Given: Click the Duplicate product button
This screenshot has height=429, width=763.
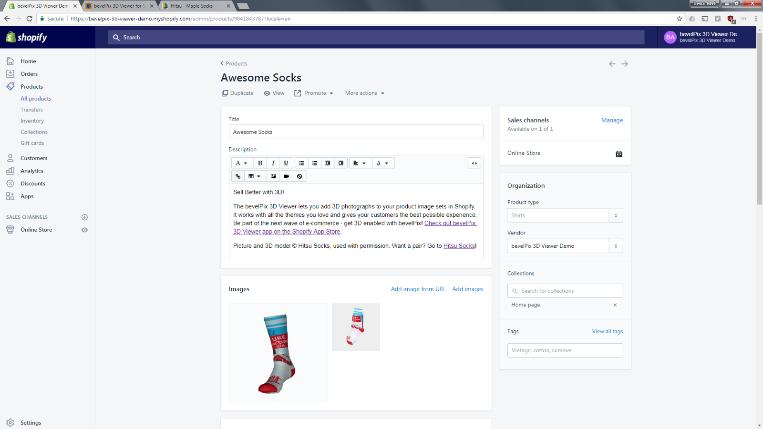Looking at the screenshot, I should [x=237, y=93].
